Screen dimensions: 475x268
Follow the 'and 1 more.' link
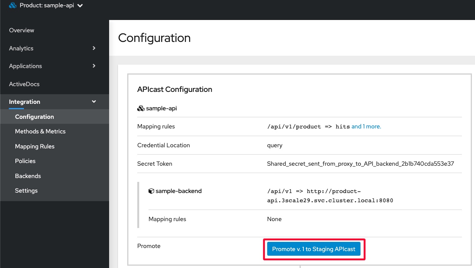(x=366, y=127)
